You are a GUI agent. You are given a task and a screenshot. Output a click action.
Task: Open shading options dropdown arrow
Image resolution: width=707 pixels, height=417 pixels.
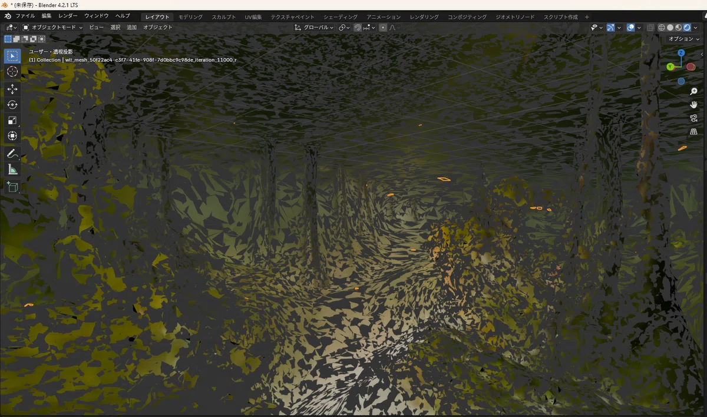coord(695,28)
